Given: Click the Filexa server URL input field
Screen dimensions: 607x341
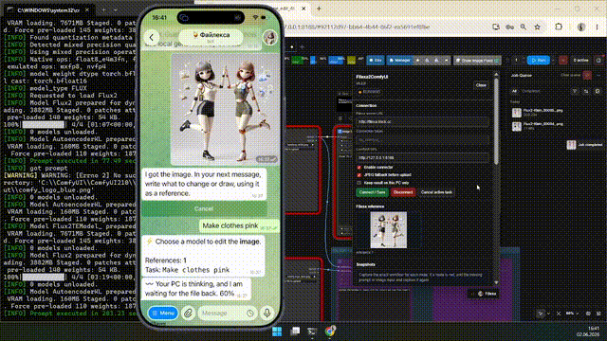Looking at the screenshot, I should (x=422, y=122).
